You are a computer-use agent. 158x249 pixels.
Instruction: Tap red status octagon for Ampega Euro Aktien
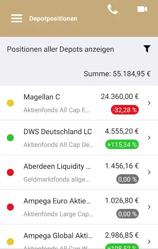[11, 207]
